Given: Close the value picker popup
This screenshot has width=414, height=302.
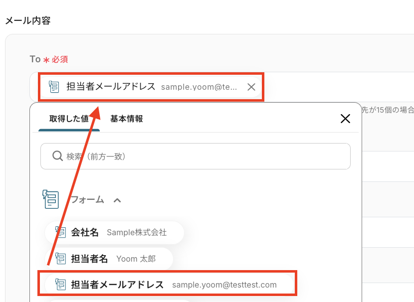Looking at the screenshot, I should 345,119.
